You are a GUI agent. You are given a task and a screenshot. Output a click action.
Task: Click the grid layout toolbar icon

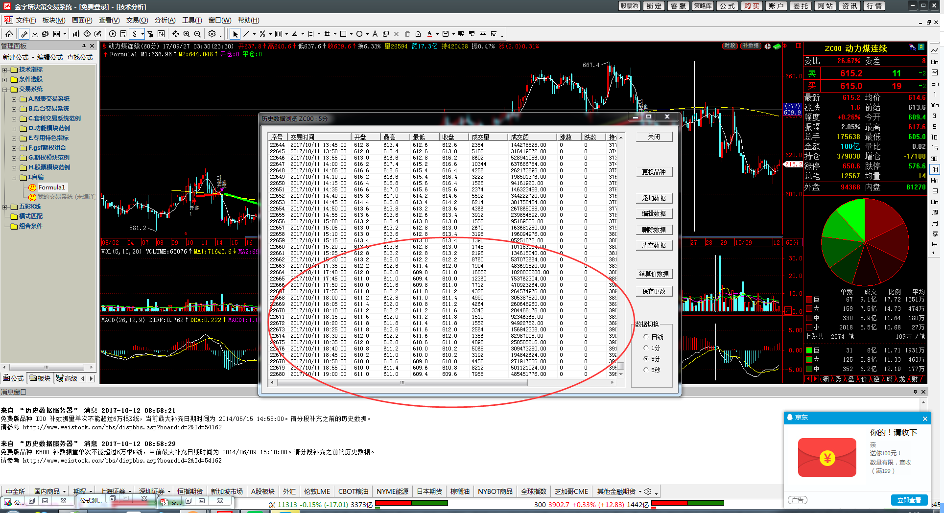[x=57, y=34]
